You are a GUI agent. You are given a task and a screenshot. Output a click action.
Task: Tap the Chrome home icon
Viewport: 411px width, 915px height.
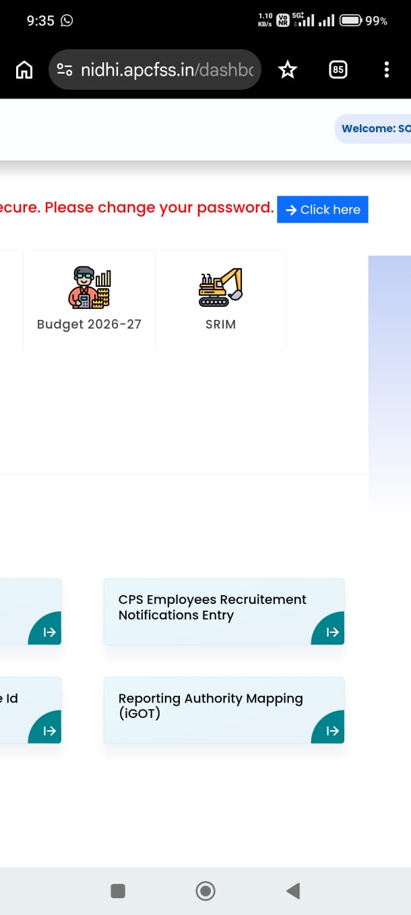click(x=24, y=70)
